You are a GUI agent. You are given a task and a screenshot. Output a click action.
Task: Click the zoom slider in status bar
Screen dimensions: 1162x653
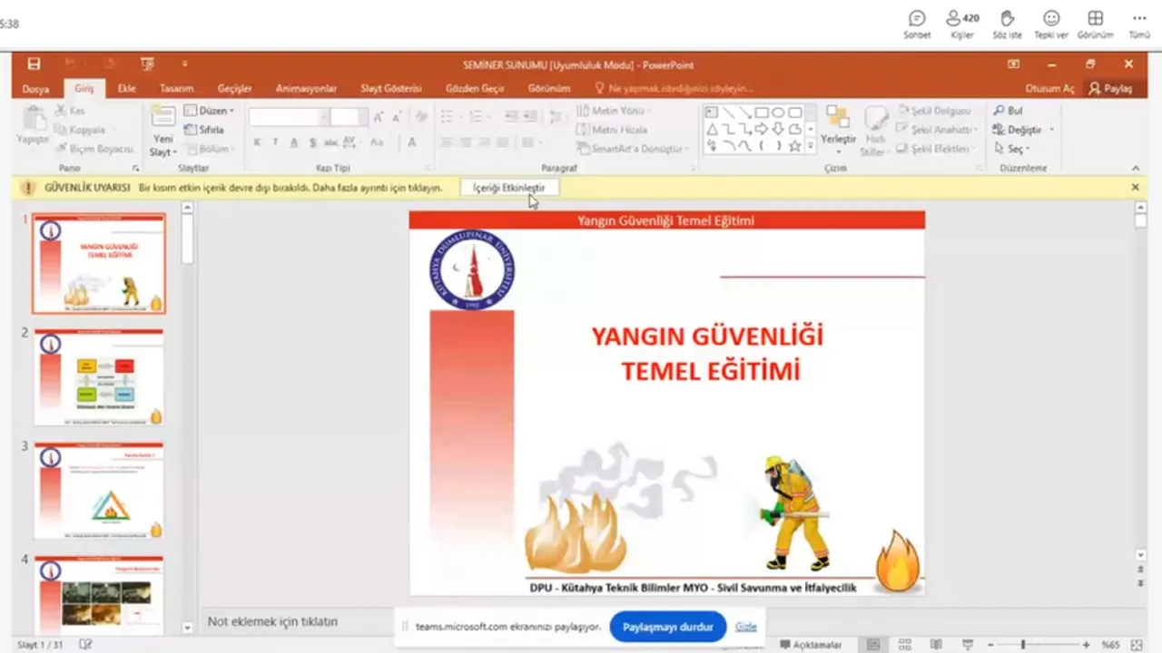tap(1022, 645)
